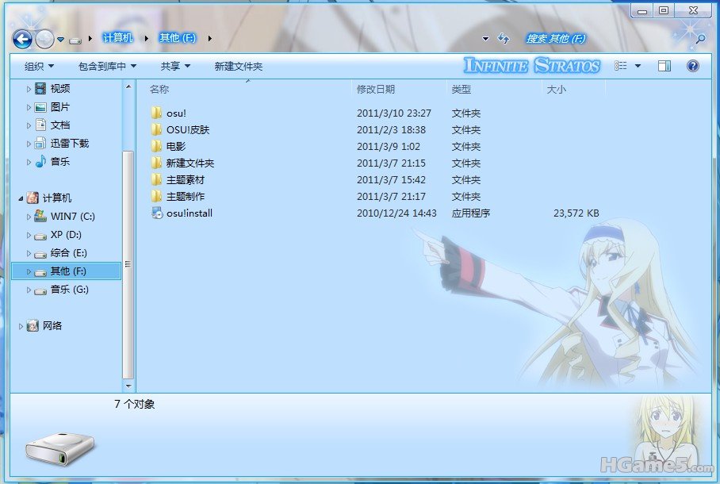
Task: Click the 新建文件夹 button
Action: (x=239, y=66)
